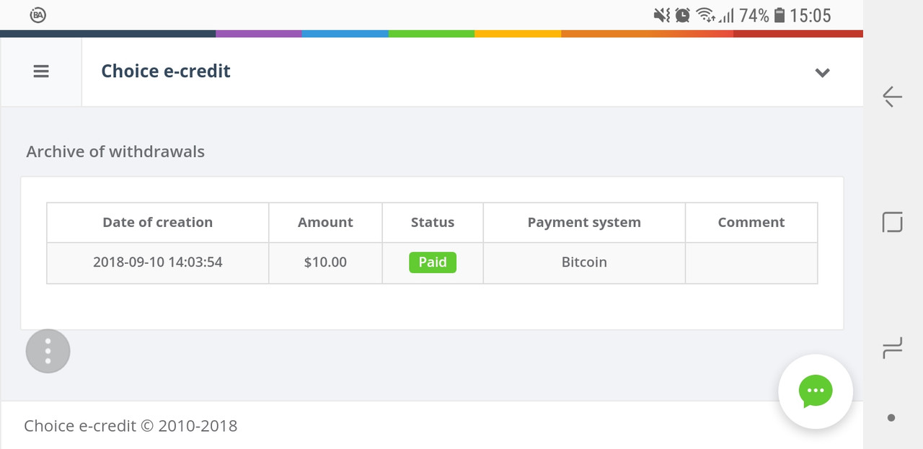Tap the muted sound status icon
Image resolution: width=923 pixels, height=449 pixels.
point(662,15)
